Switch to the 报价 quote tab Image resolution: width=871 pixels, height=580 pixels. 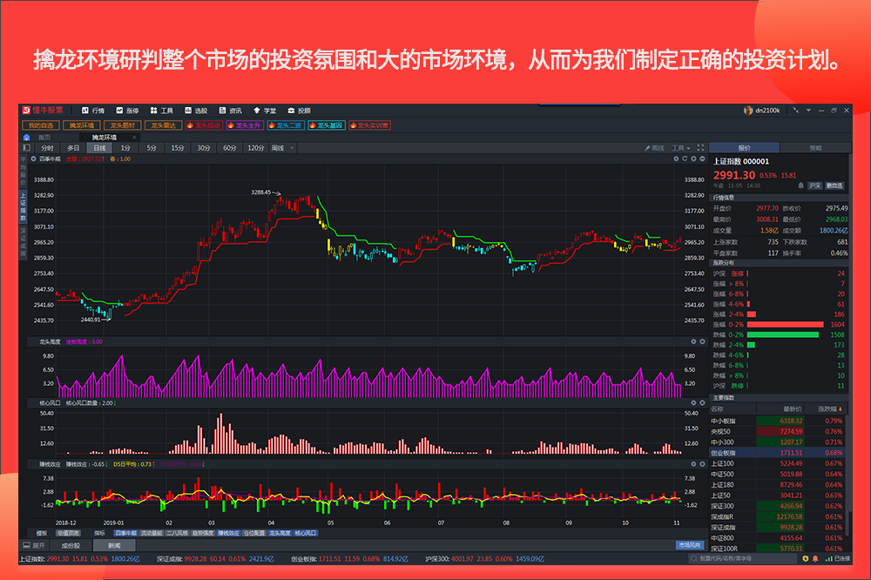(x=745, y=148)
